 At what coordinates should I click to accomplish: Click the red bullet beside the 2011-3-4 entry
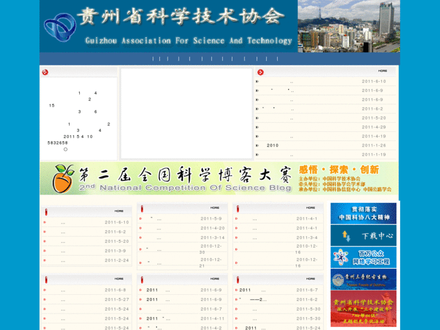click(x=236, y=237)
